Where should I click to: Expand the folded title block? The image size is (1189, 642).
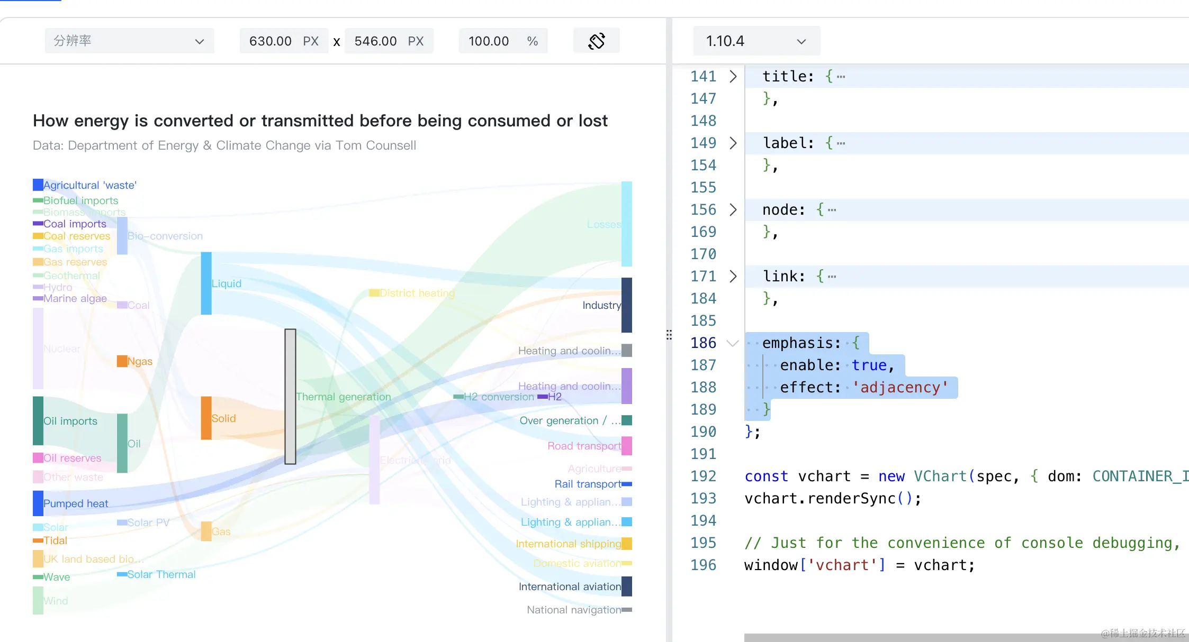(733, 77)
